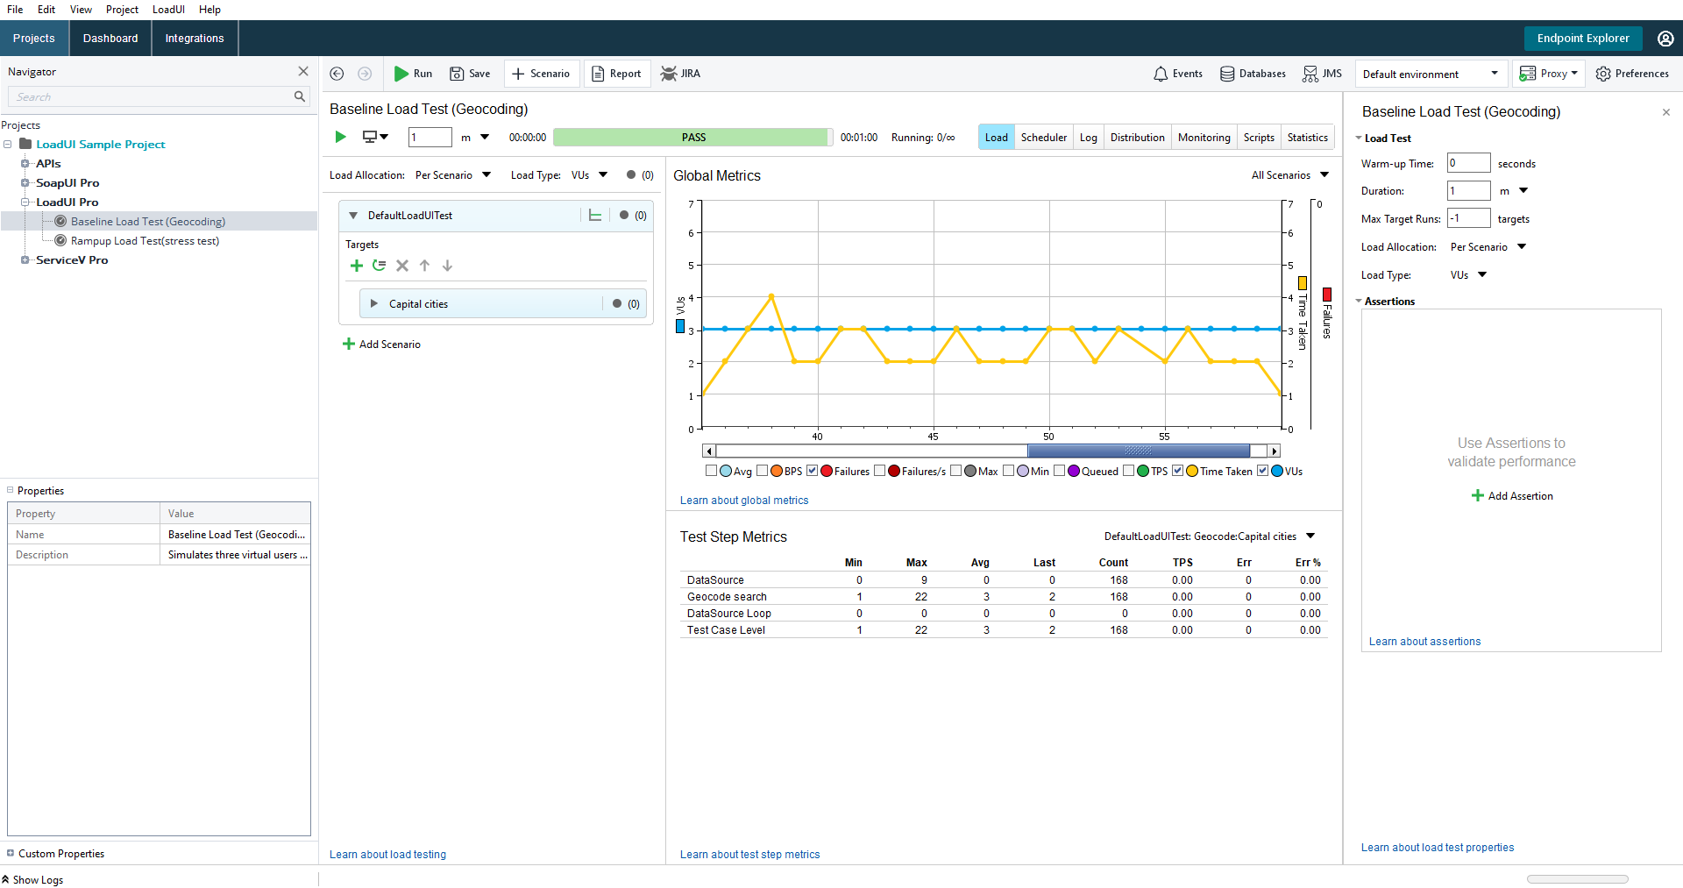Viewport: 1683px width, 888px height.
Task: Close the Navigator panel
Action: click(x=303, y=71)
